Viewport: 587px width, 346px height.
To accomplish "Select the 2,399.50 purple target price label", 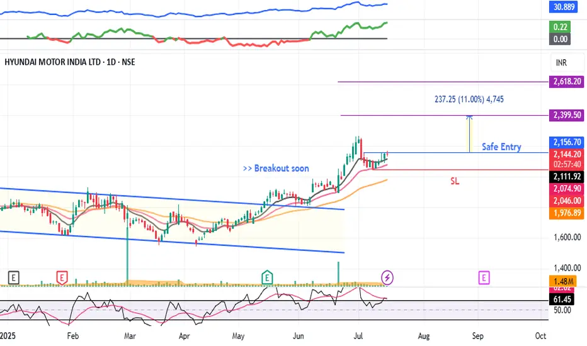I will [x=567, y=115].
